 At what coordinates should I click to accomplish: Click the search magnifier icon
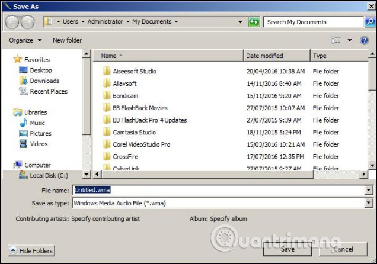(x=370, y=22)
